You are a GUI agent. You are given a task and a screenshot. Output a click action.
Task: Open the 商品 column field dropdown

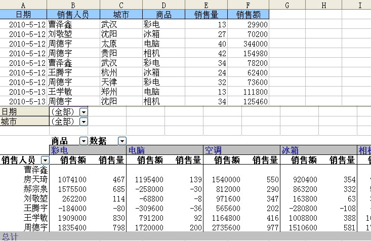(84, 141)
